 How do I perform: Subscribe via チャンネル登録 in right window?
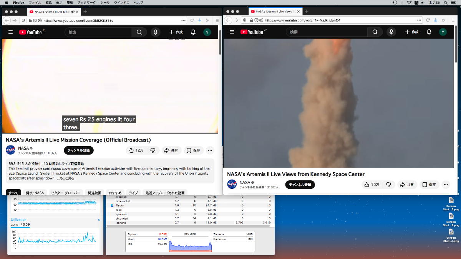pos(300,185)
